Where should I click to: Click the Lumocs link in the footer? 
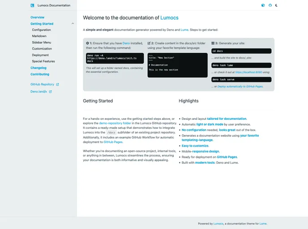[218, 224]
